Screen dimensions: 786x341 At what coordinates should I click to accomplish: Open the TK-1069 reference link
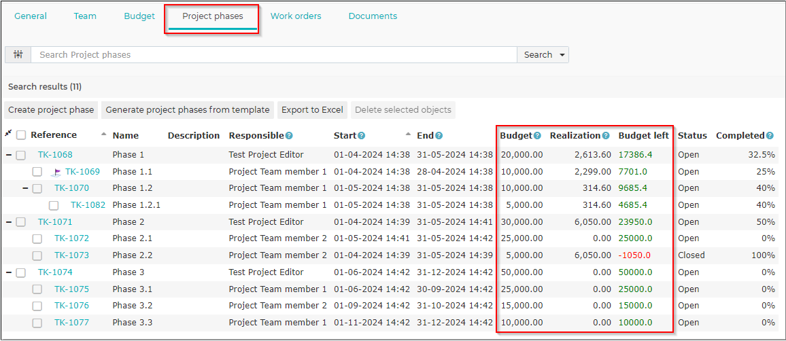(x=82, y=172)
